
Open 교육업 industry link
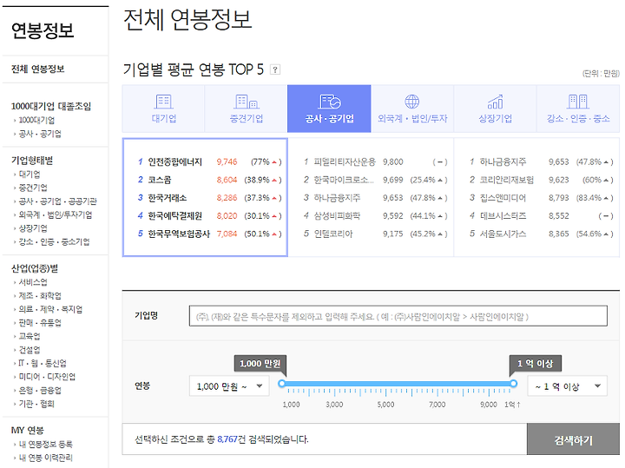pyautogui.click(x=30, y=336)
